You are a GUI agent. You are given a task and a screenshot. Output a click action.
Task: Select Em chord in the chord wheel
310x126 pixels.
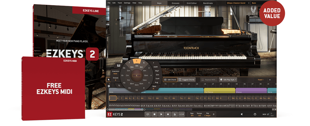coord(141,67)
